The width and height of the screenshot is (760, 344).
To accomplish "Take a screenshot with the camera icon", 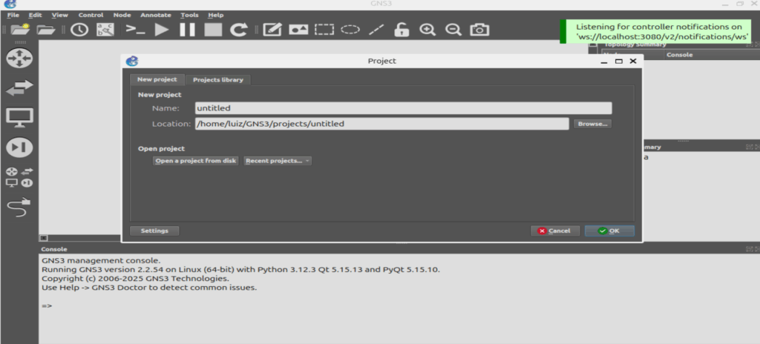I will pyautogui.click(x=480, y=30).
